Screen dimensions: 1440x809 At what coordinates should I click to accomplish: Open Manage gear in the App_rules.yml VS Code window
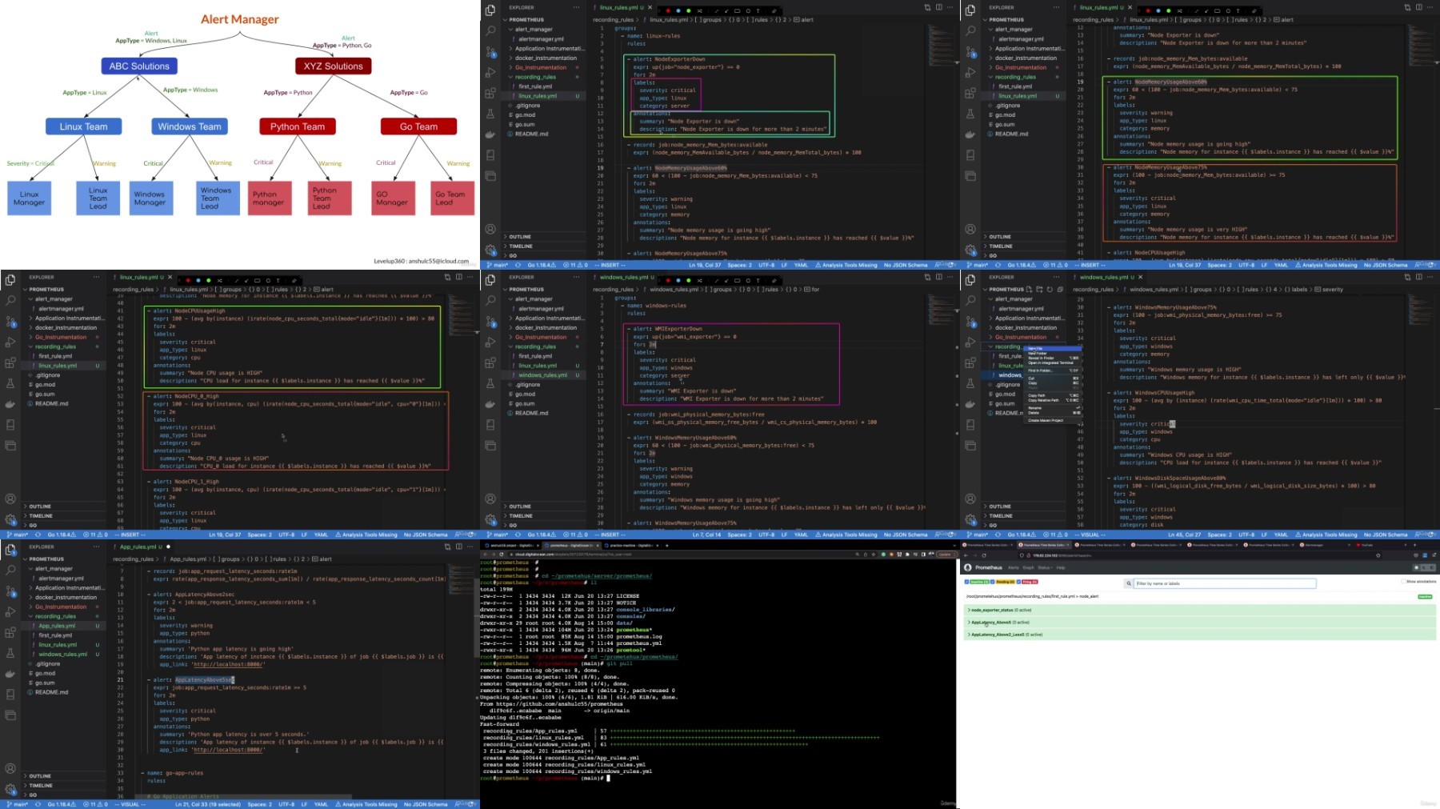(x=10, y=789)
